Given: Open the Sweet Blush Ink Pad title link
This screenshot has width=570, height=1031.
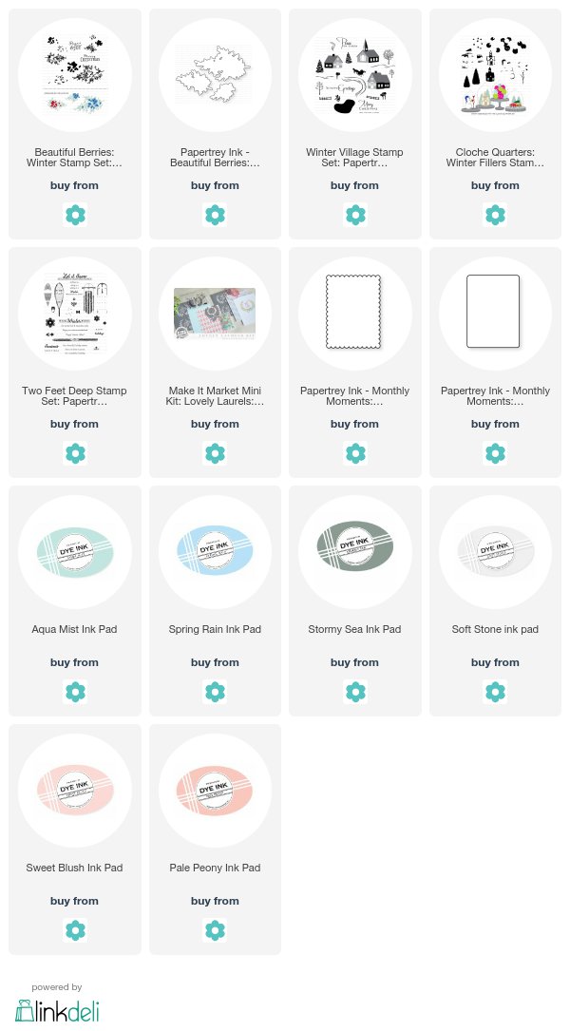Looking at the screenshot, I should [x=74, y=868].
